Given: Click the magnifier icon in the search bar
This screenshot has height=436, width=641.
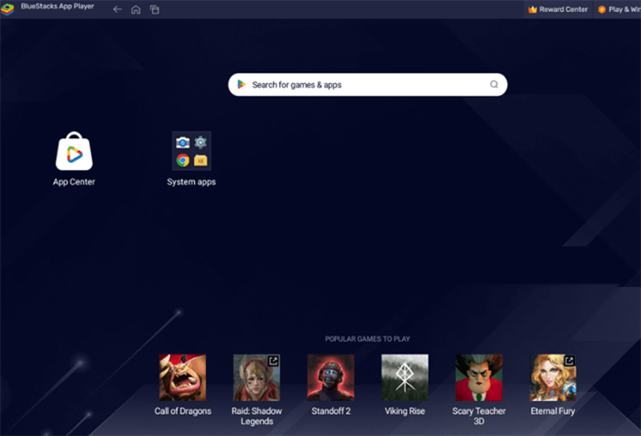Looking at the screenshot, I should click(x=494, y=84).
